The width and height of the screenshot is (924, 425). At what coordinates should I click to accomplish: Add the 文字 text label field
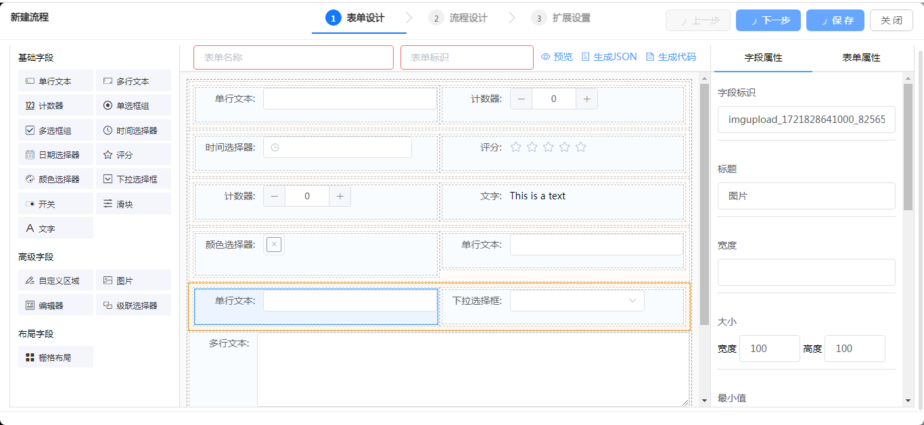point(55,228)
